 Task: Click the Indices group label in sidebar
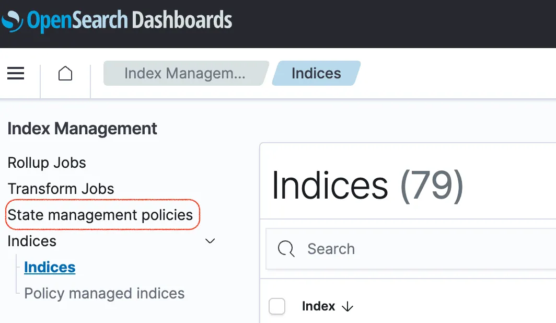pyautogui.click(x=32, y=241)
